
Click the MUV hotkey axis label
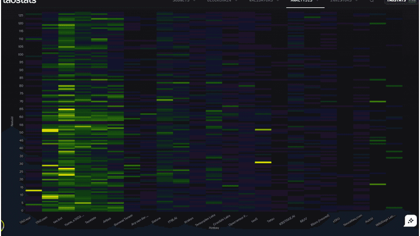point(303,220)
